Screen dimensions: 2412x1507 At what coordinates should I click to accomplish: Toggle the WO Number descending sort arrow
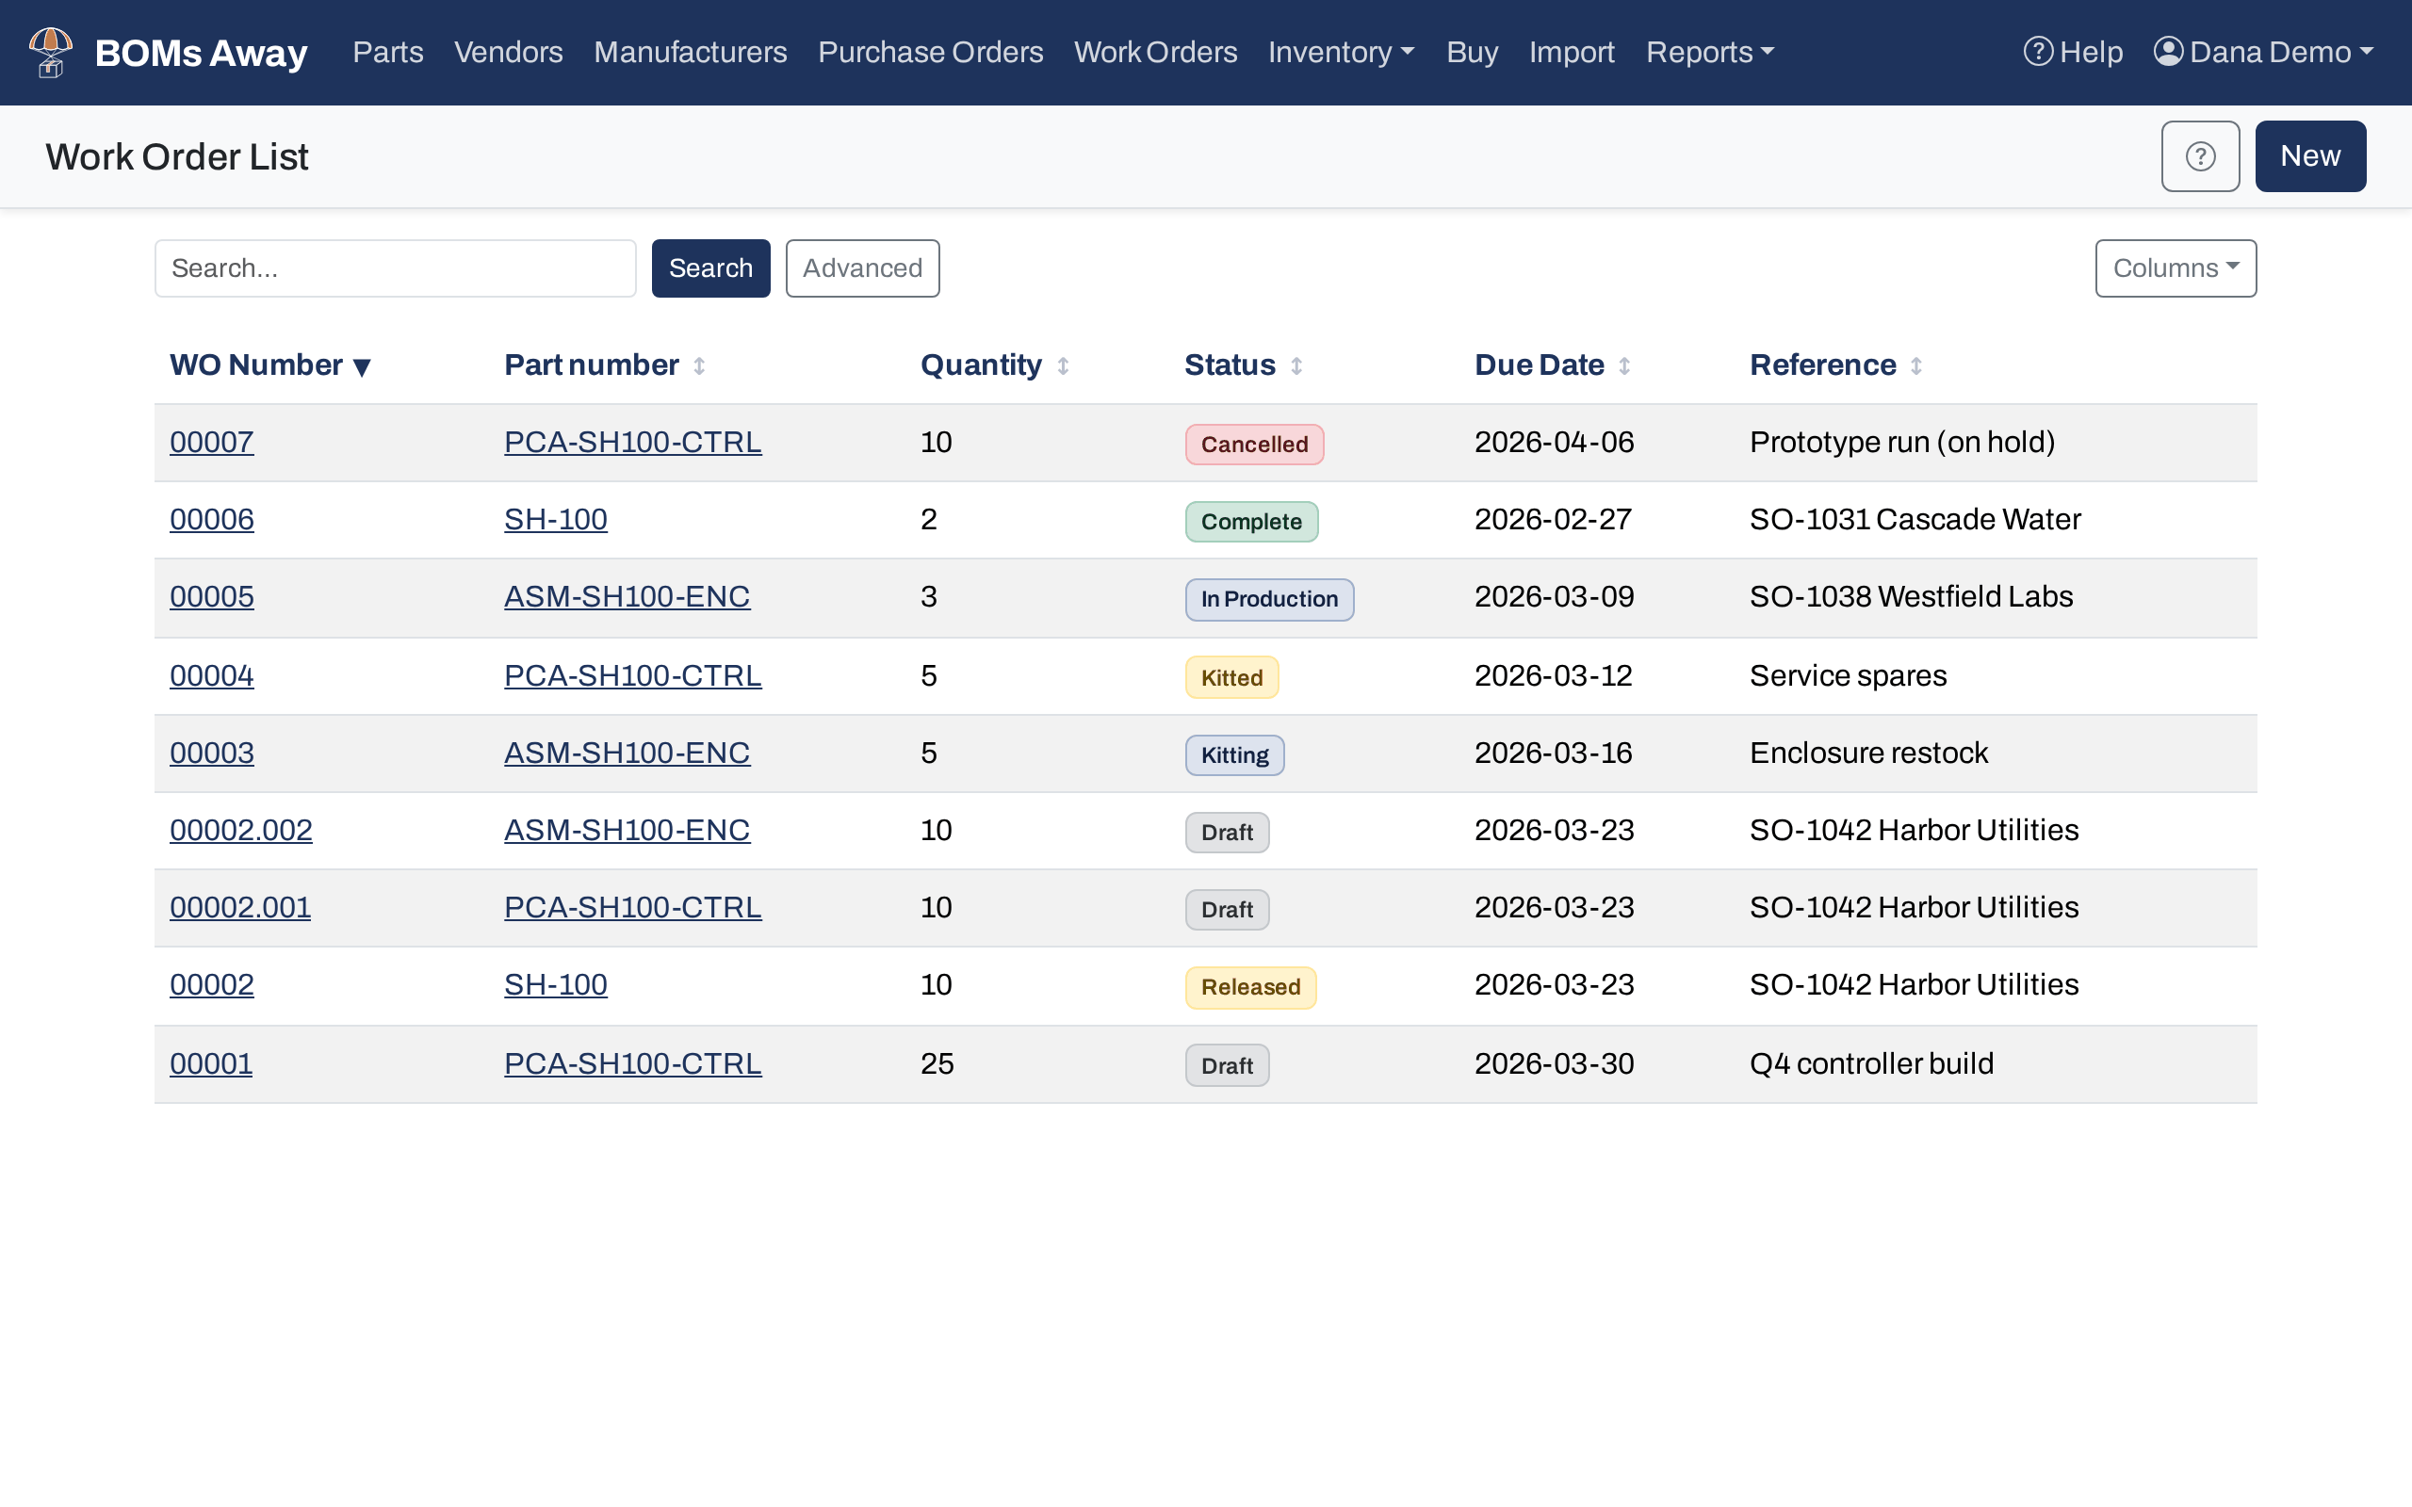point(363,367)
